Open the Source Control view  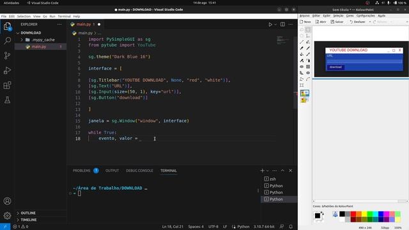(x=7, y=56)
